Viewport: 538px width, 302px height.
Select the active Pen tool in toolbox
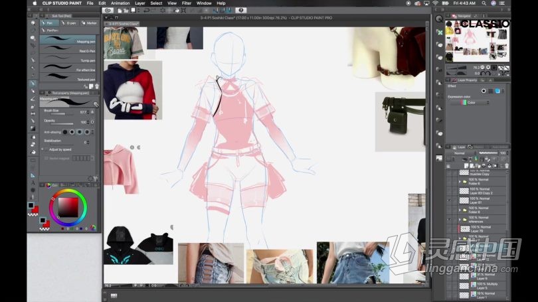(x=33, y=83)
